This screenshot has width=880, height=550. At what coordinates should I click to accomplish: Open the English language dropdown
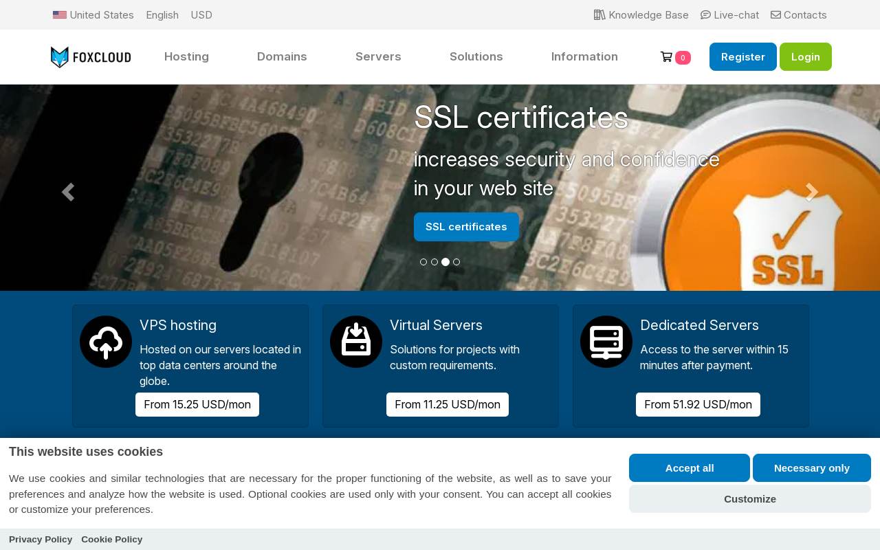pyautogui.click(x=162, y=15)
